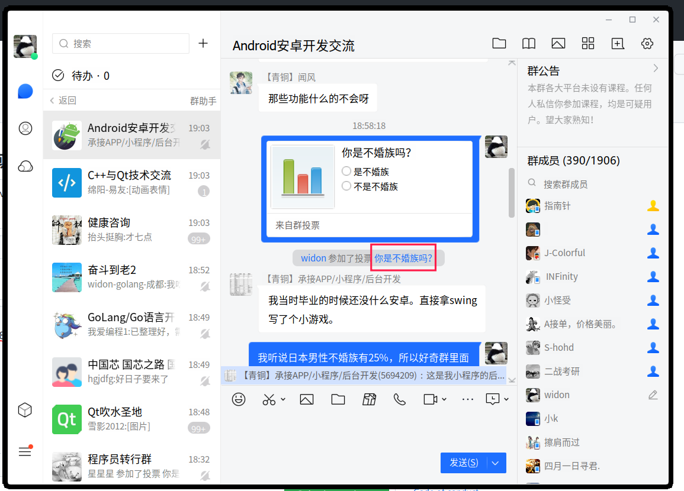Screen dimensions: 684x491
Task: Select member J-Colorful in the list
Action: [592, 253]
